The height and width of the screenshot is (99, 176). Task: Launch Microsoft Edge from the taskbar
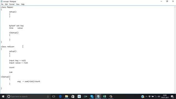(60, 97)
